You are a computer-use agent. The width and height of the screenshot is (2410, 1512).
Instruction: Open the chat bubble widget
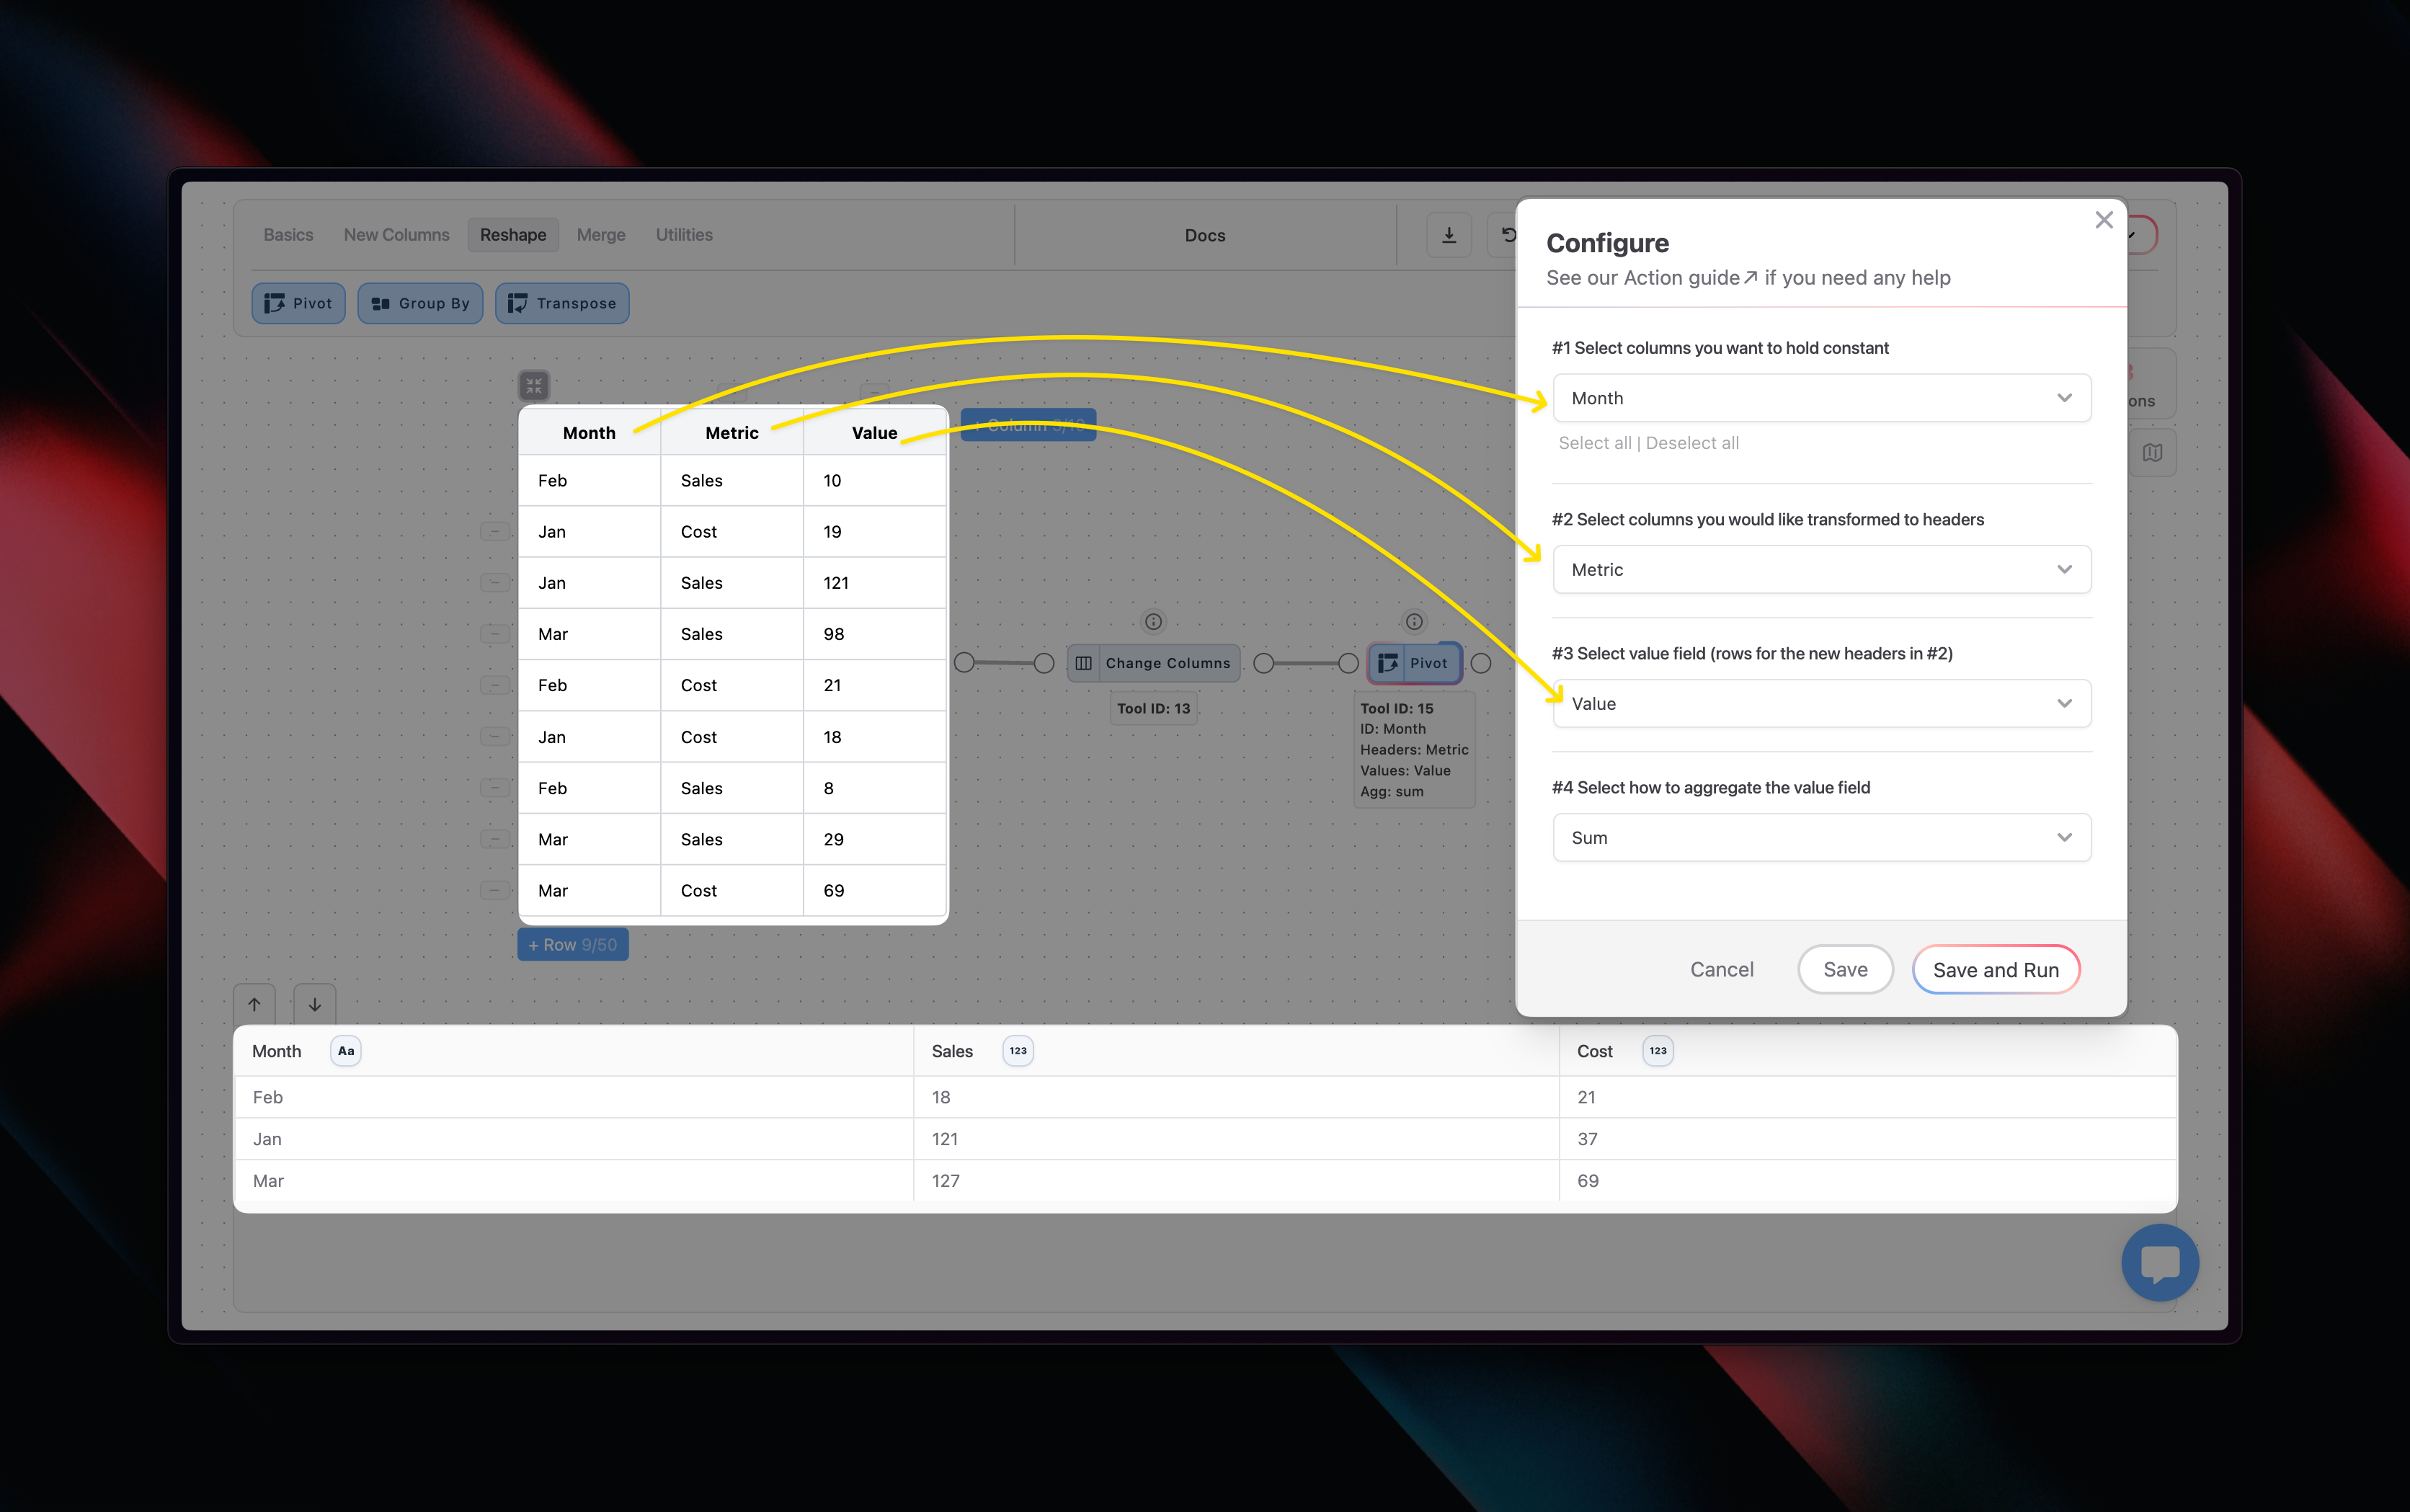[2159, 1262]
